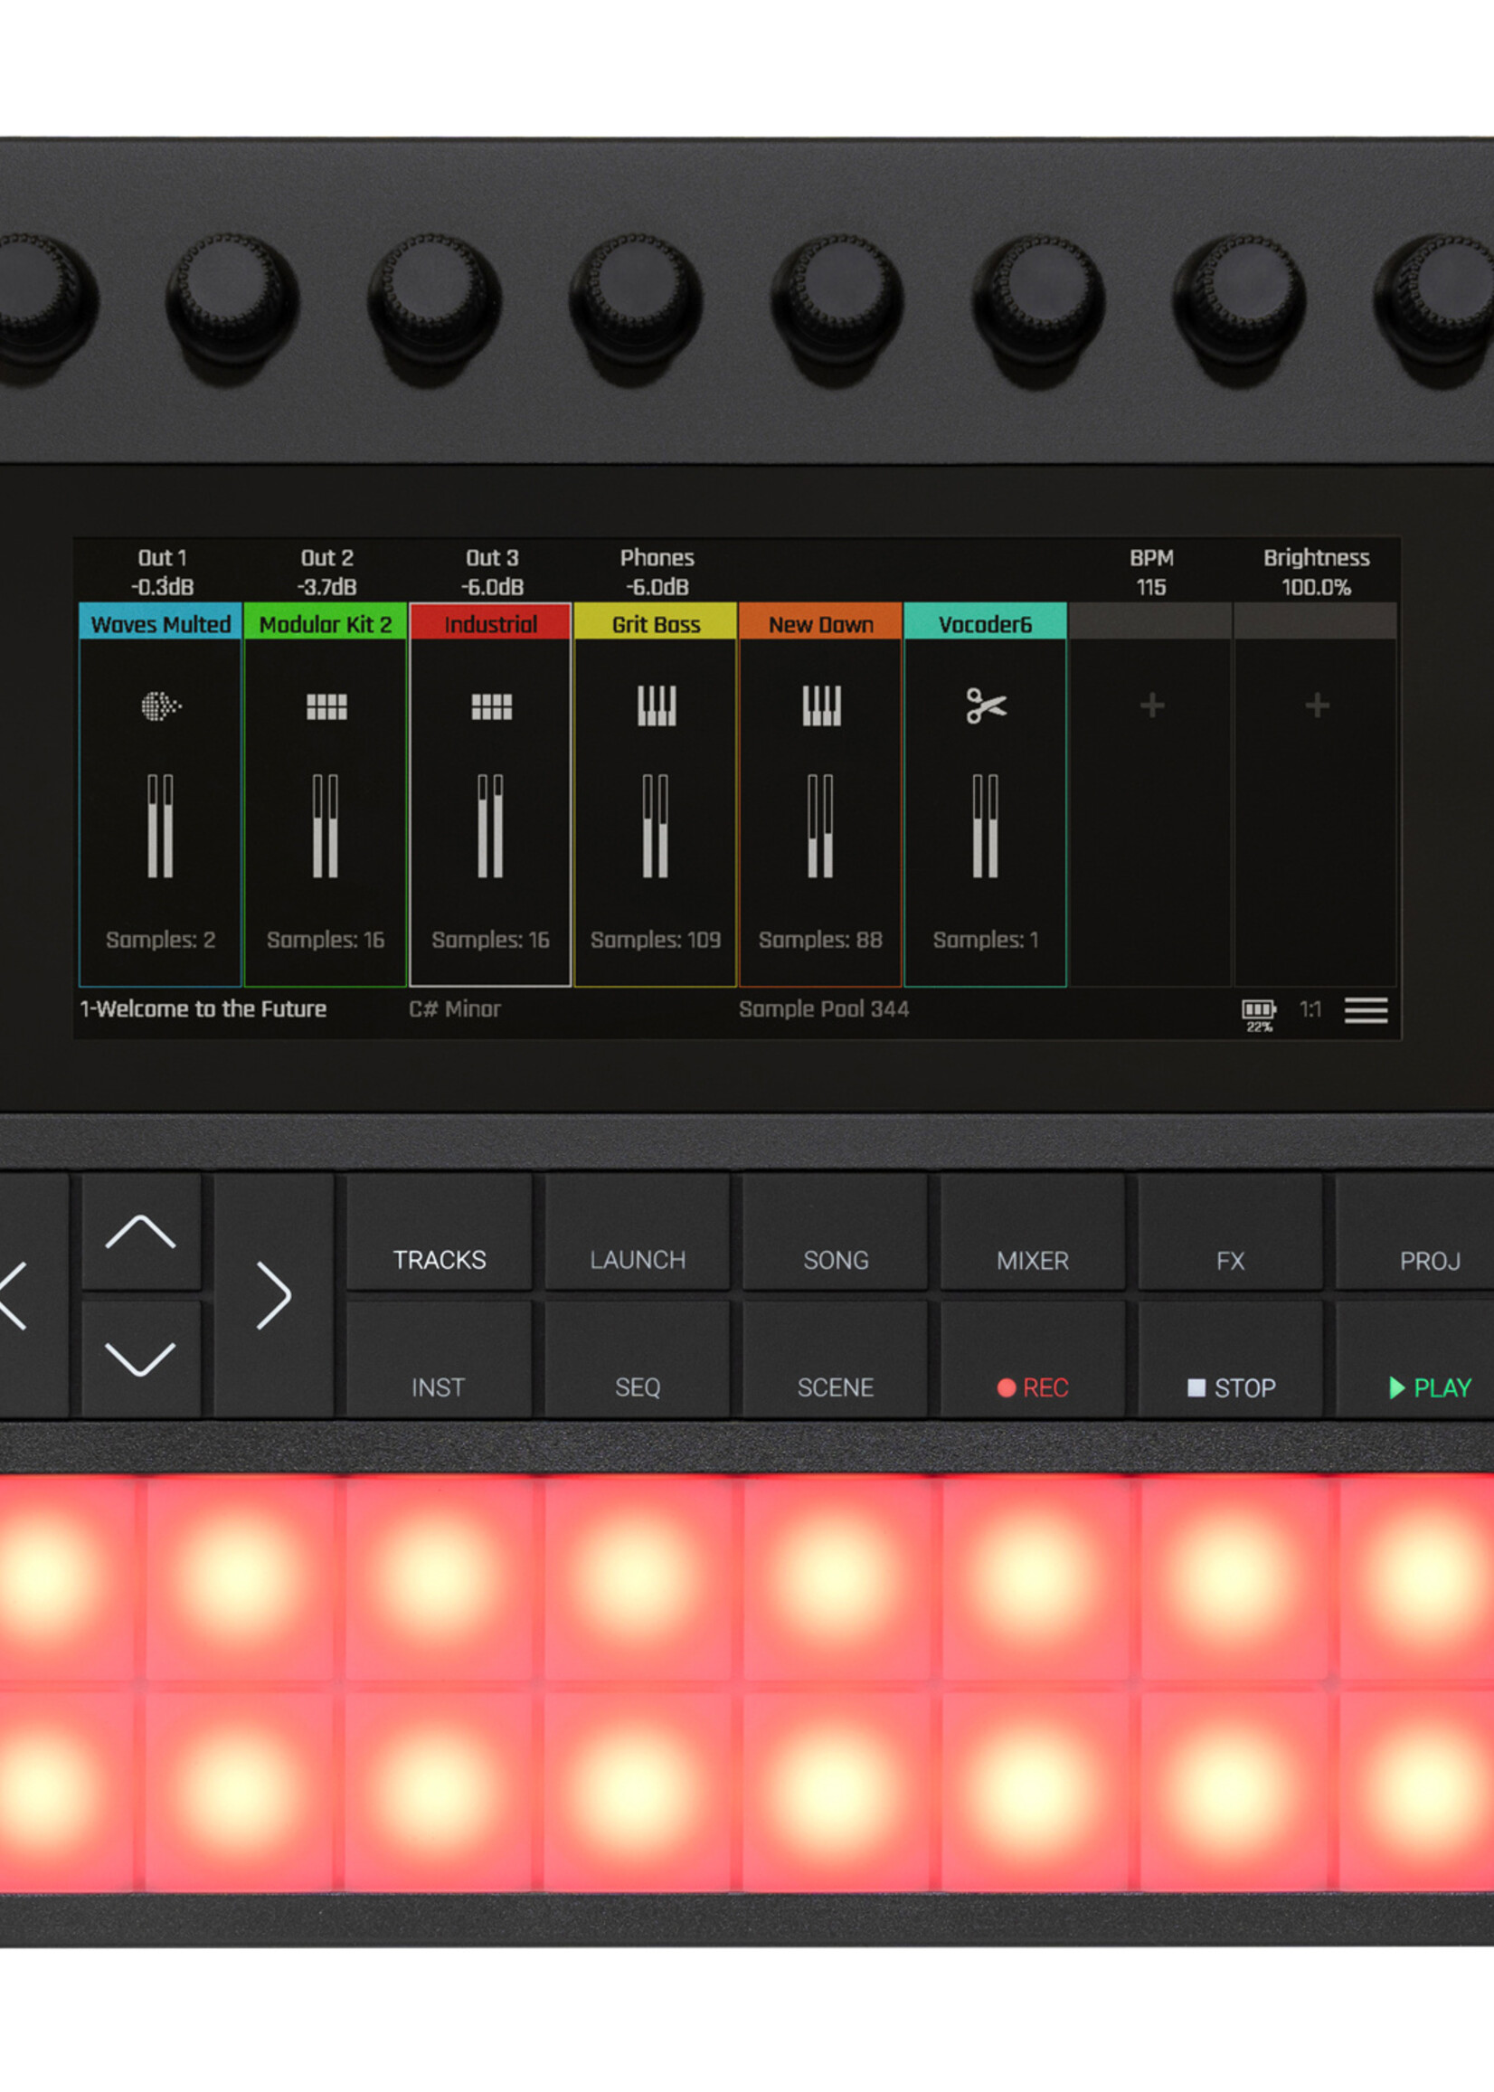This screenshot has height=2092, width=1494.
Task: Select the Vocoder6 track header
Action: coord(985,623)
